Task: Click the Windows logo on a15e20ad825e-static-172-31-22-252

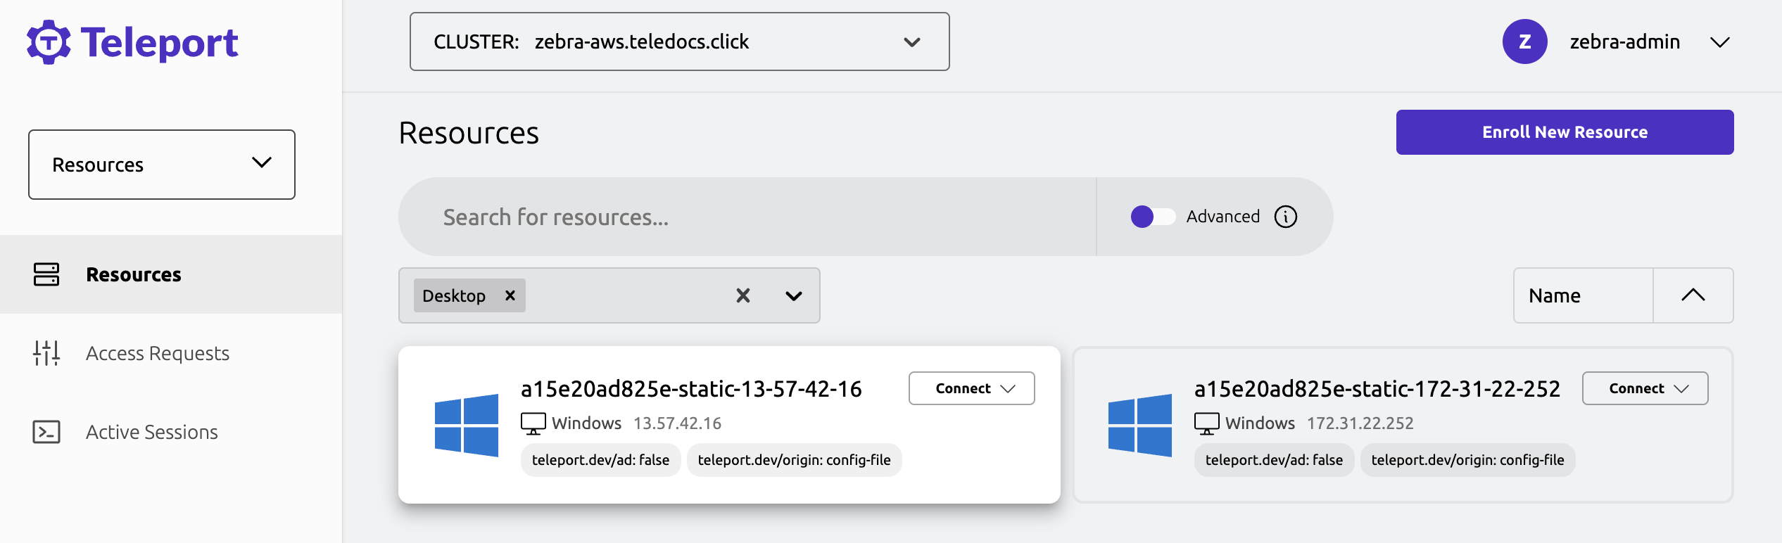Action: pyautogui.click(x=1141, y=423)
